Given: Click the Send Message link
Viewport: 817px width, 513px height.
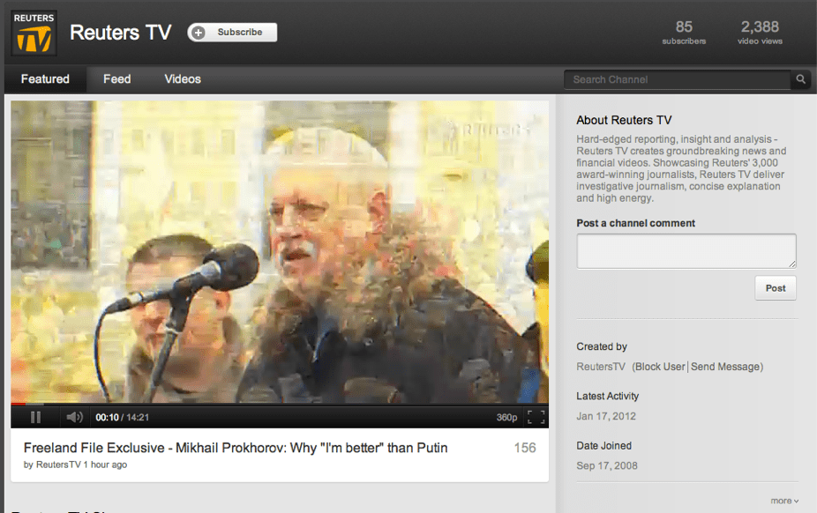Looking at the screenshot, I should [x=725, y=367].
